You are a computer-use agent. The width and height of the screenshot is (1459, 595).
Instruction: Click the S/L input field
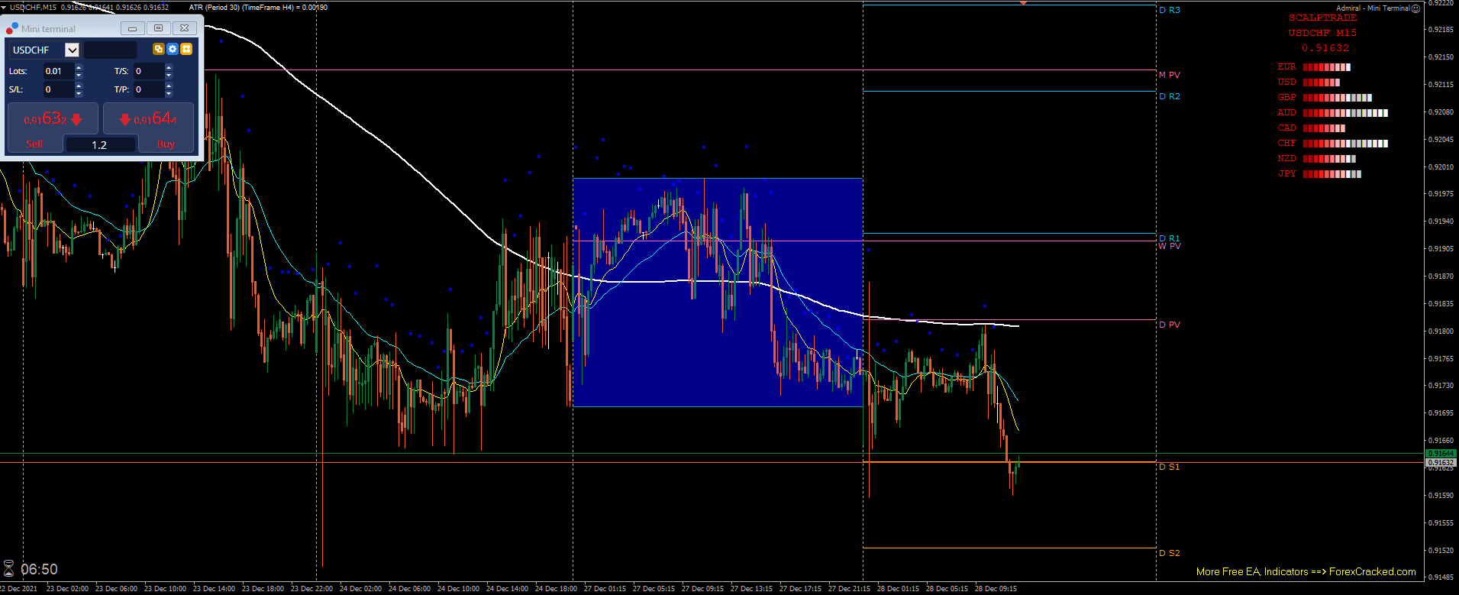(58, 89)
